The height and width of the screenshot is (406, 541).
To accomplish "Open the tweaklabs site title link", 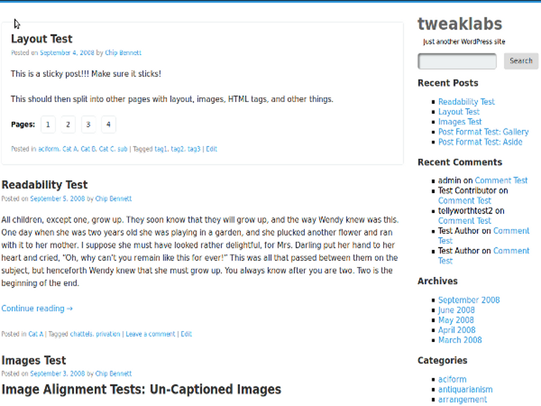I will coord(460,23).
